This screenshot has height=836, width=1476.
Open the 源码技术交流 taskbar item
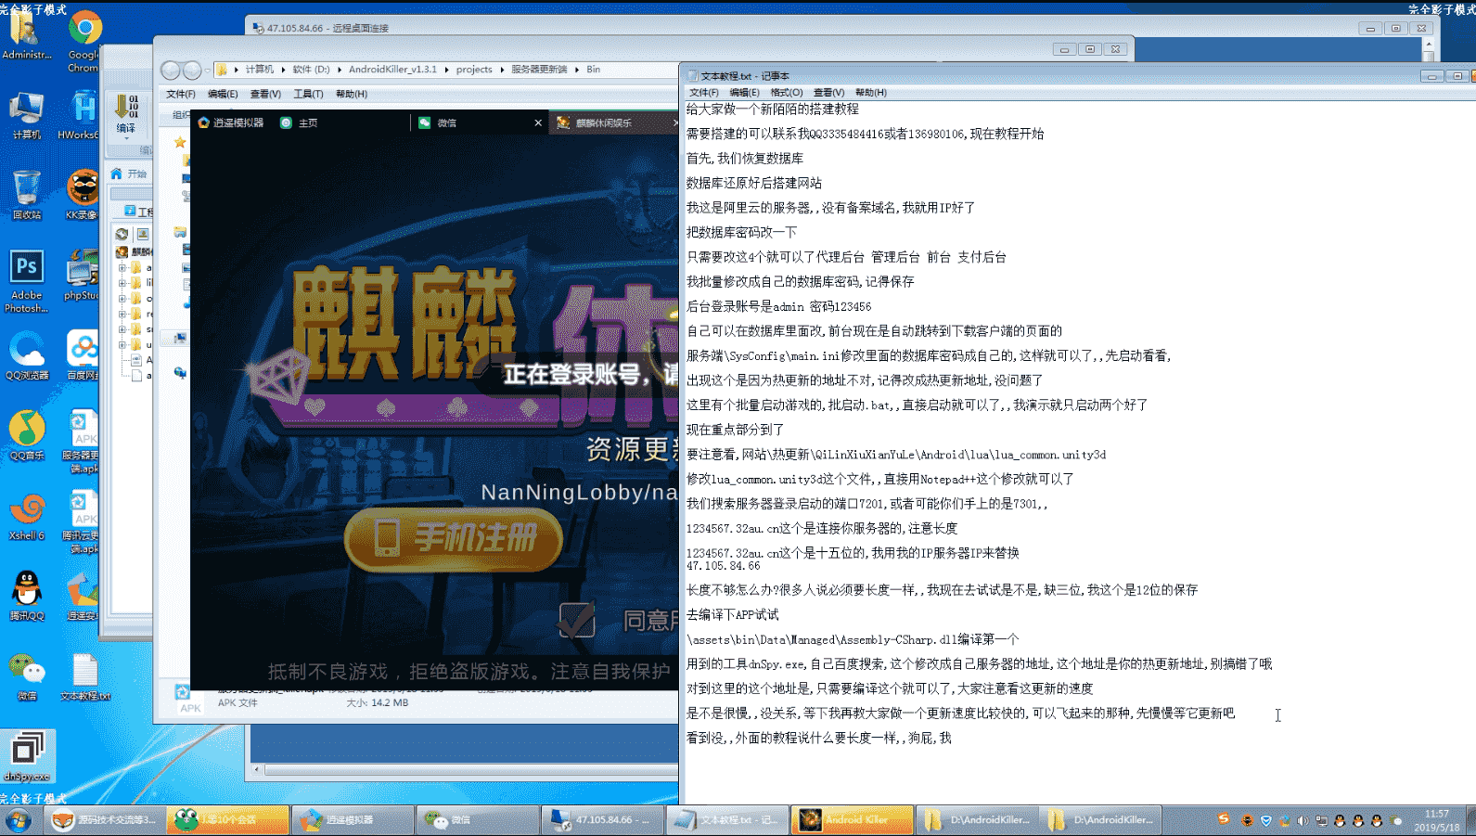click(x=104, y=820)
